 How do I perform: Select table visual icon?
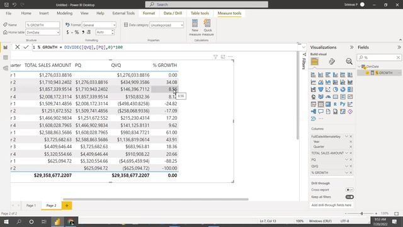[x=321, y=104]
